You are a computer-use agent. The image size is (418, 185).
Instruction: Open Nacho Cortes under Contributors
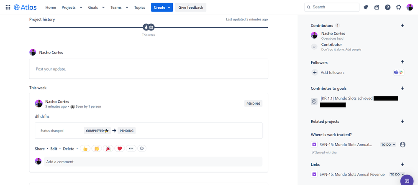[333, 33]
